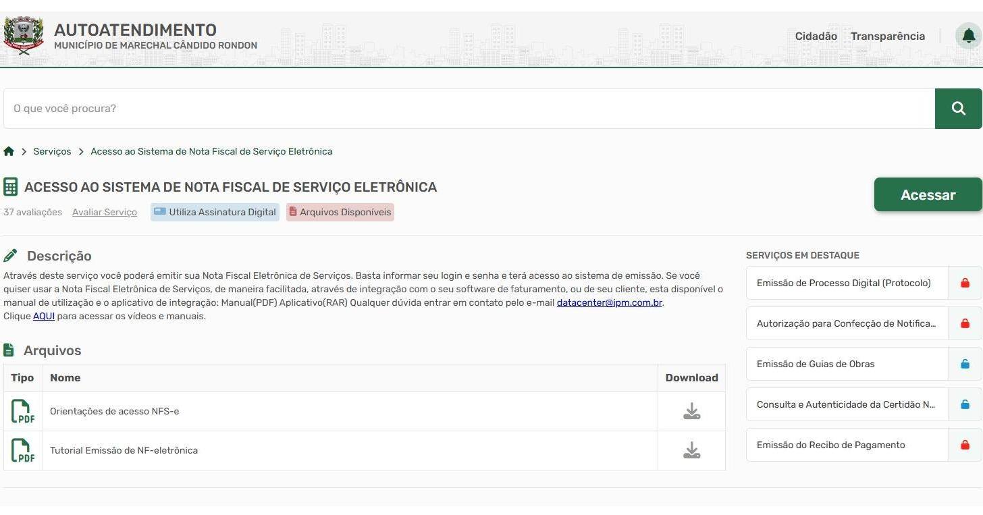Open Emissão do Recibo de Pagamento service

pyautogui.click(x=847, y=445)
